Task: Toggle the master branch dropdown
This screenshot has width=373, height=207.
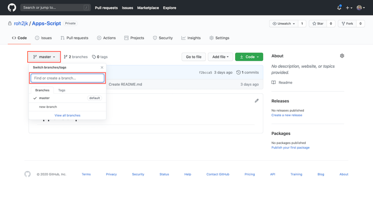Action: pyautogui.click(x=44, y=57)
